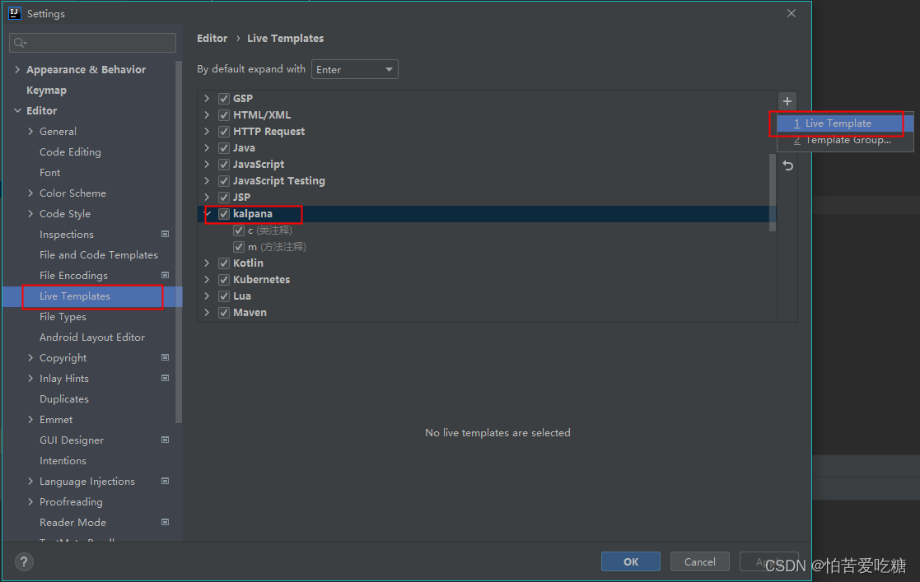Open the Duplicates settings page
This screenshot has width=920, height=582.
(x=64, y=399)
